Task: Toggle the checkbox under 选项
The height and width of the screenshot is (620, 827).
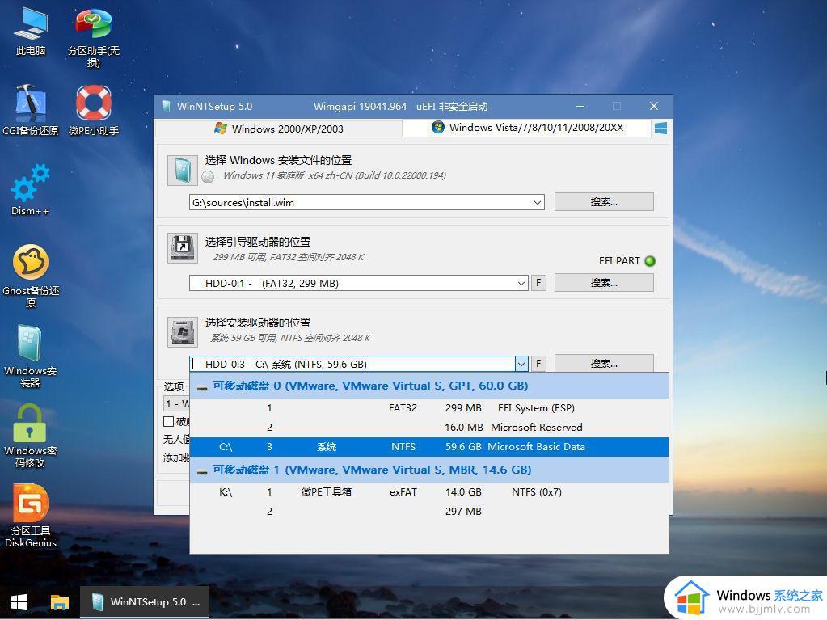Action: coord(169,421)
